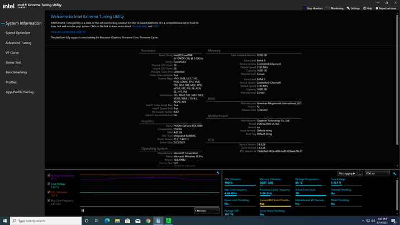Image resolution: width=400 pixels, height=225 pixels.
Task: Click the system info vertical scrollbar
Action: pyautogui.click(x=397, y=80)
